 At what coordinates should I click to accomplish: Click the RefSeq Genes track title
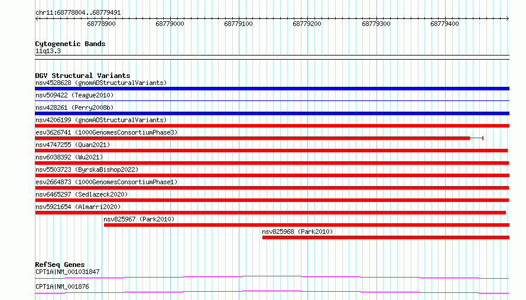(x=60, y=265)
